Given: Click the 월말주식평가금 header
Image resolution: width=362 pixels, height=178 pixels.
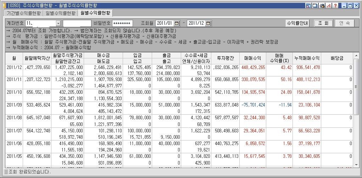Looking at the screenshot, I should (68, 55).
